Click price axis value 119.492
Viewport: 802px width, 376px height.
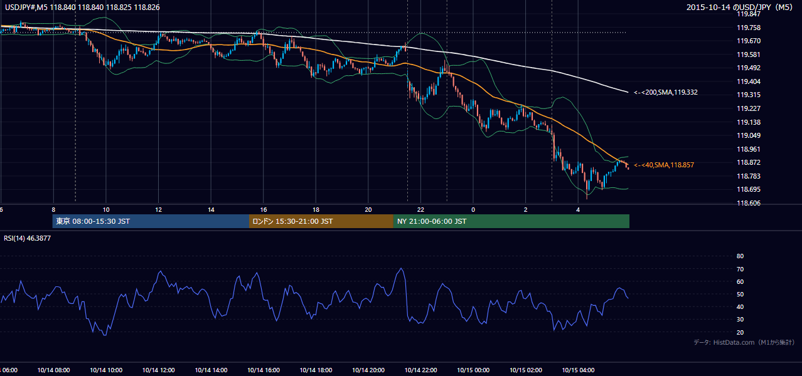(748, 68)
